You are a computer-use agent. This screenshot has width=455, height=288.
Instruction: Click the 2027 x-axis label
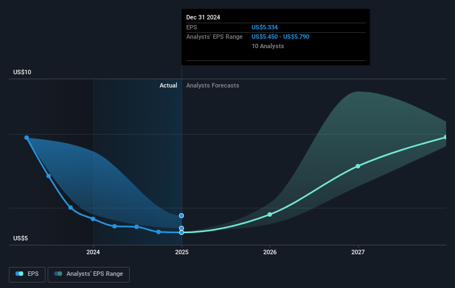click(358, 252)
